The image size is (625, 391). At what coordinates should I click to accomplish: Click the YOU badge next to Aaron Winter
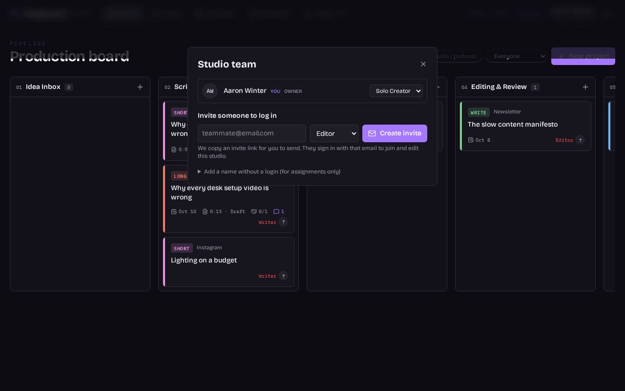275,91
